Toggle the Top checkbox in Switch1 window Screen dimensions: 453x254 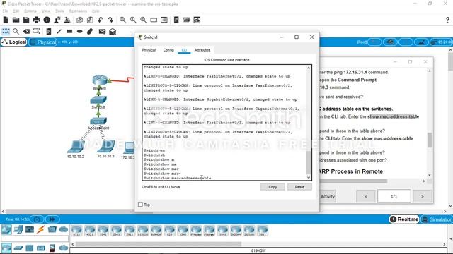click(x=140, y=205)
